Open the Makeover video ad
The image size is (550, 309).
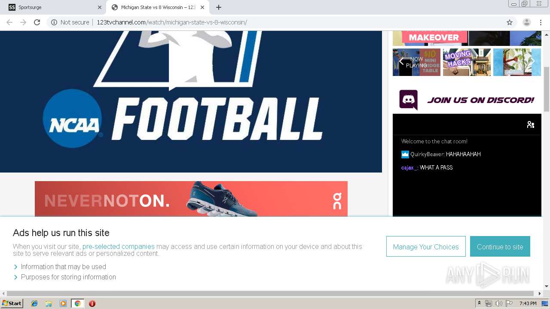point(467,38)
